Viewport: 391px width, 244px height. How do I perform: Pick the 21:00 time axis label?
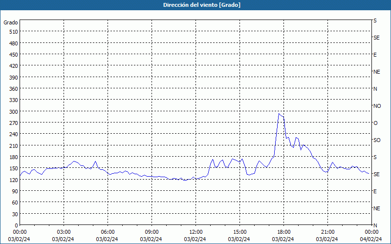tap(327, 232)
